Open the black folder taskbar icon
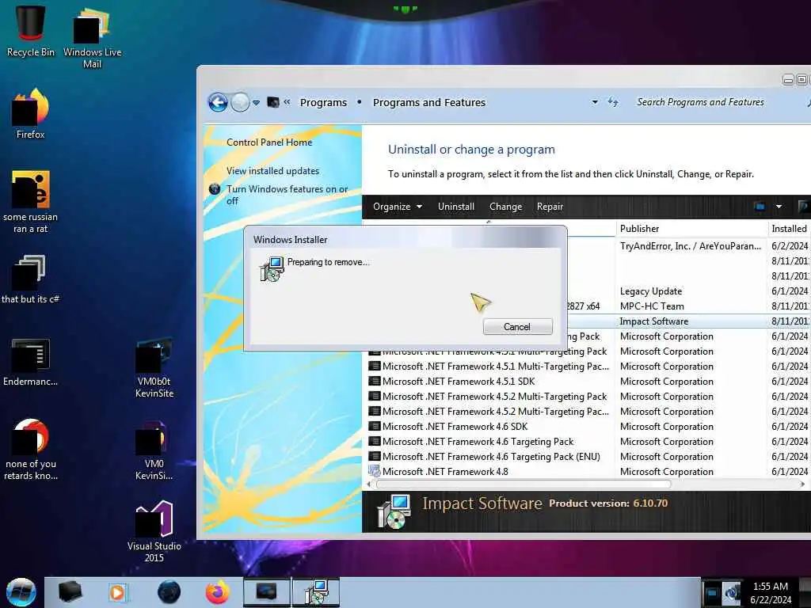811x608 pixels. 70,592
